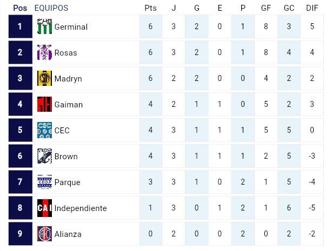Open the Alianza team name link

[x=68, y=234]
